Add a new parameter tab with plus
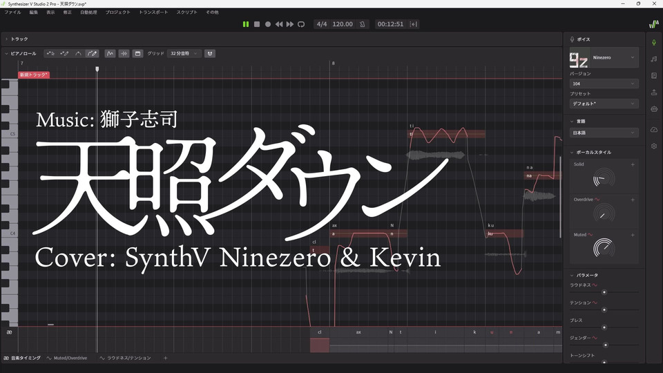 (165, 358)
